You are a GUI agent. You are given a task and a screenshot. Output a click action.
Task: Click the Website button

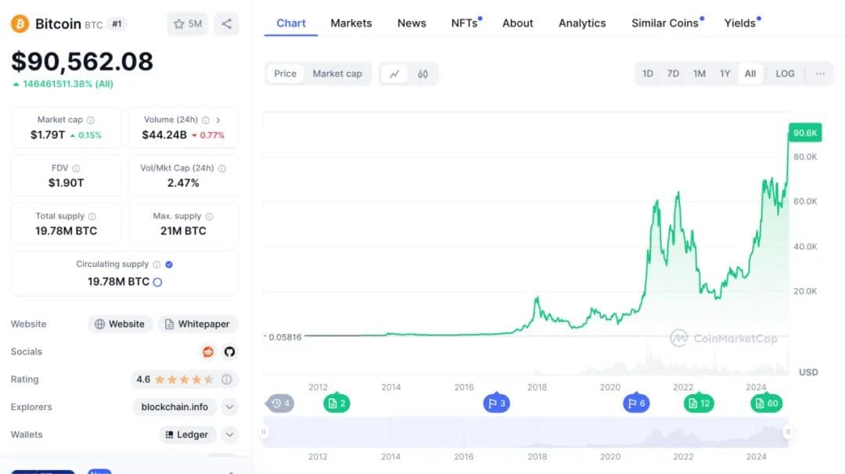click(x=120, y=324)
